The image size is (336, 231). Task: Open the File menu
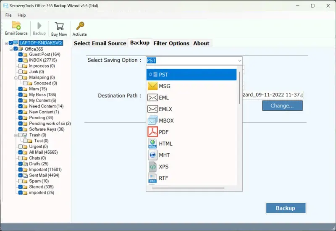8,15
